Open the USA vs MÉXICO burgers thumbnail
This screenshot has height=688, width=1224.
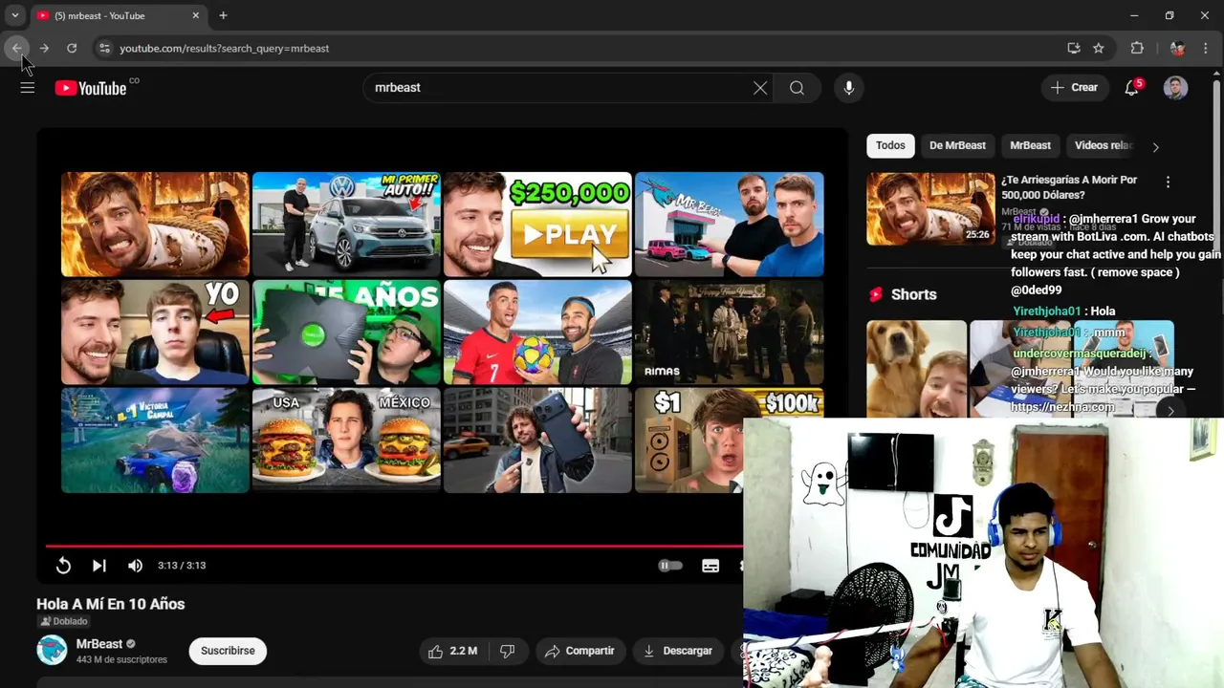(346, 440)
